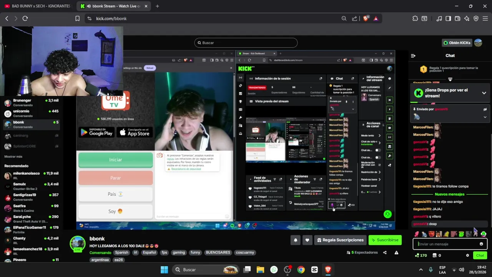Screen dimensions: 492x277
Task: Click the BUENOSAIRES tag
Action: pyautogui.click(x=218, y=253)
